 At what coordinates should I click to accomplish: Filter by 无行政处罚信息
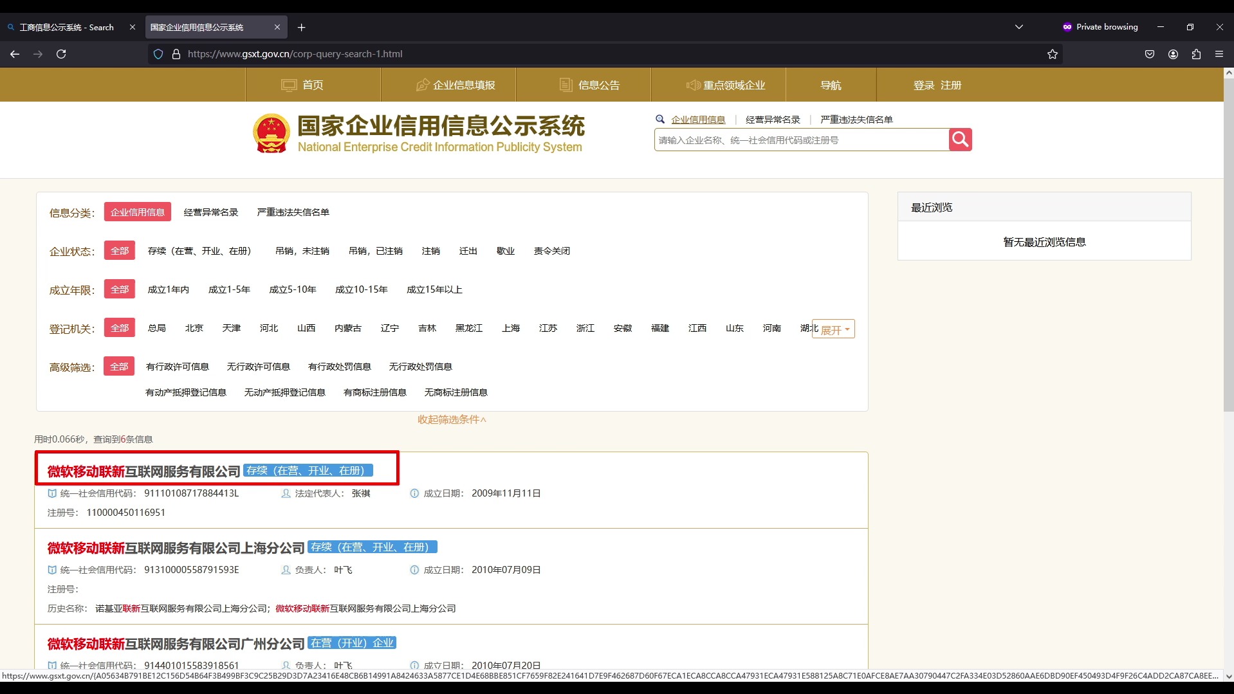point(421,367)
